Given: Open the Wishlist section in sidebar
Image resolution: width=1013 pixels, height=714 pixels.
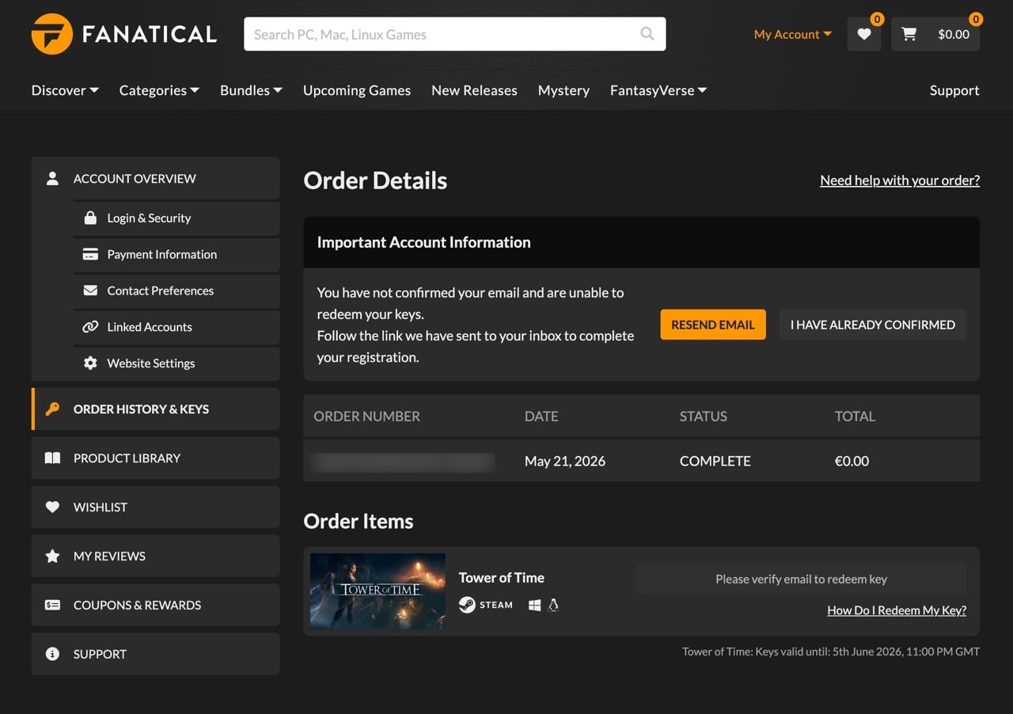Looking at the screenshot, I should pyautogui.click(x=156, y=507).
